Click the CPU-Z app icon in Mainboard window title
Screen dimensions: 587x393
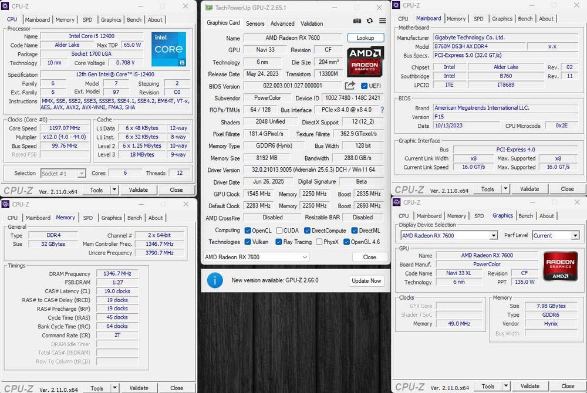(x=396, y=5)
